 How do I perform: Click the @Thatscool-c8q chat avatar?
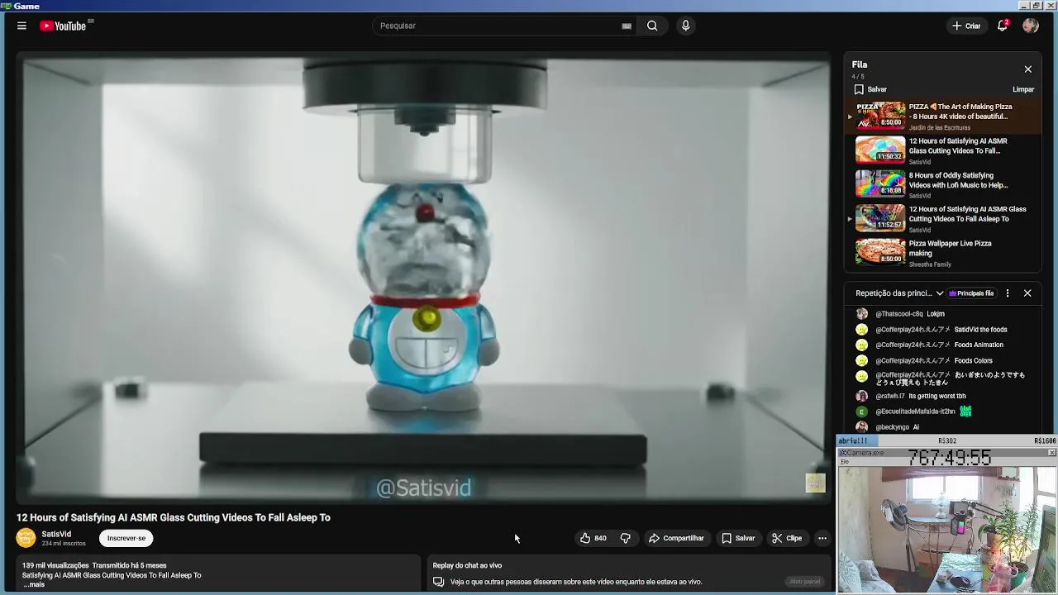coord(862,314)
